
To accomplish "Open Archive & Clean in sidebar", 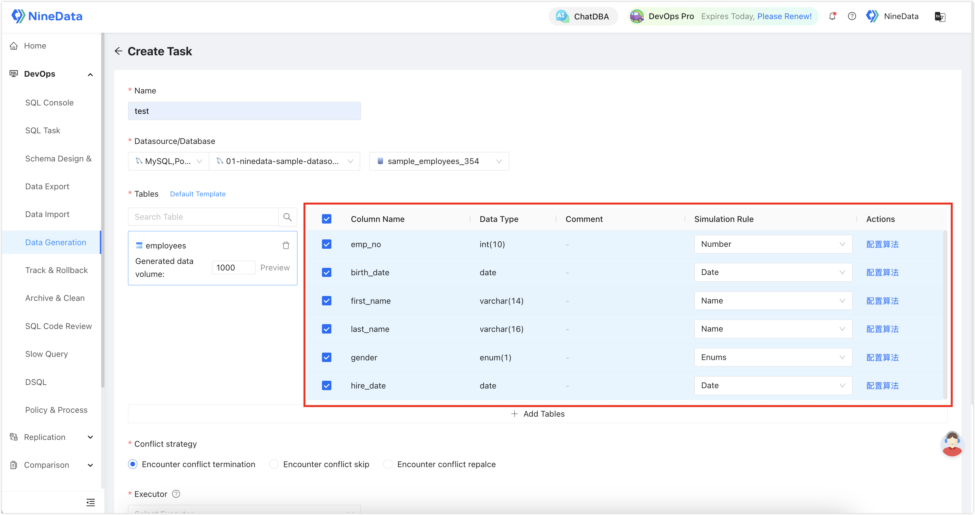I will (55, 298).
